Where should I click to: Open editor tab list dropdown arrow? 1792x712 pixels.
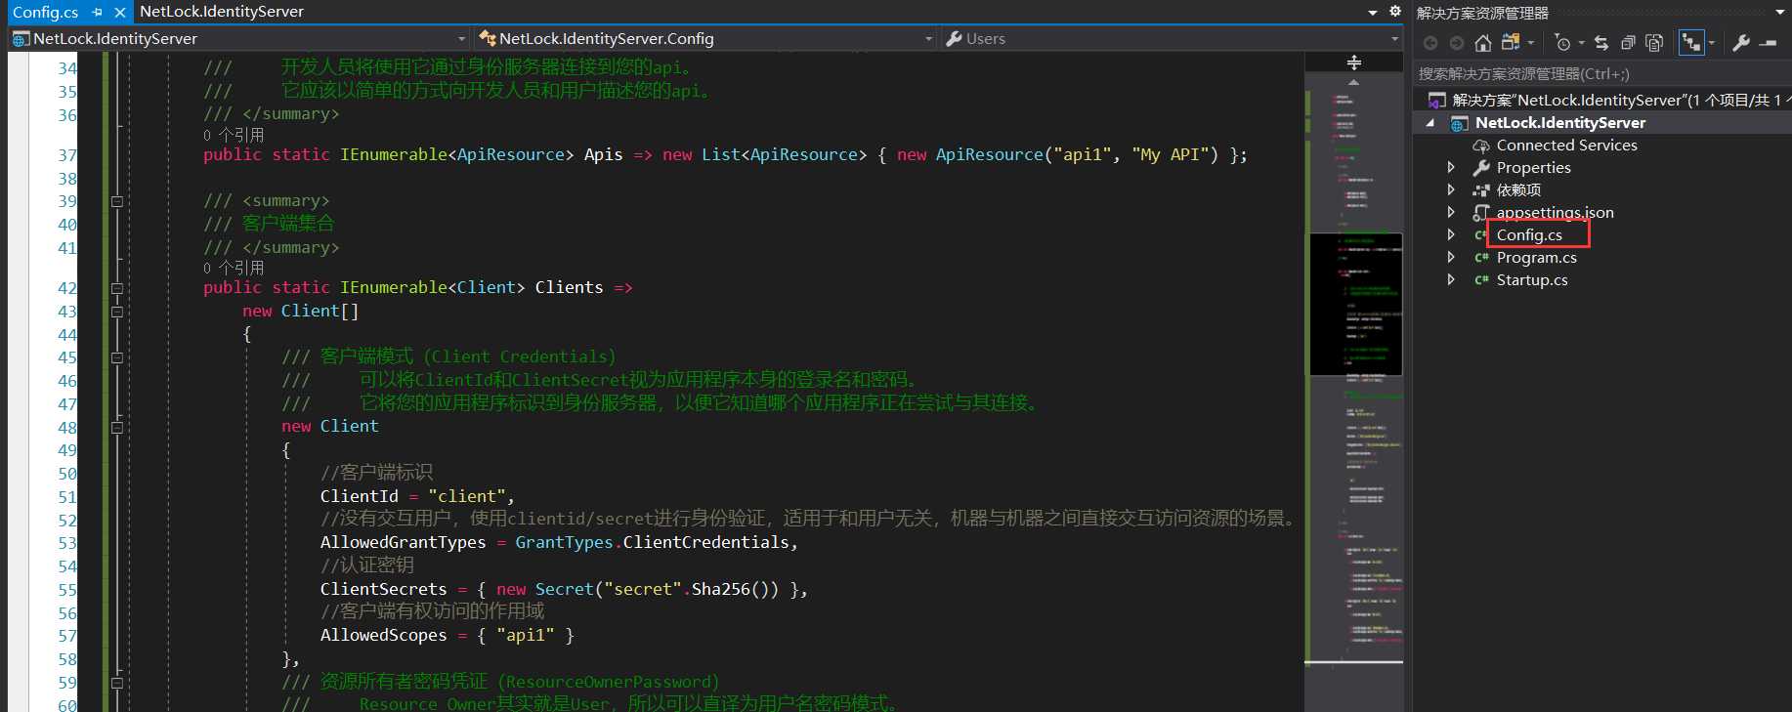tap(1373, 13)
